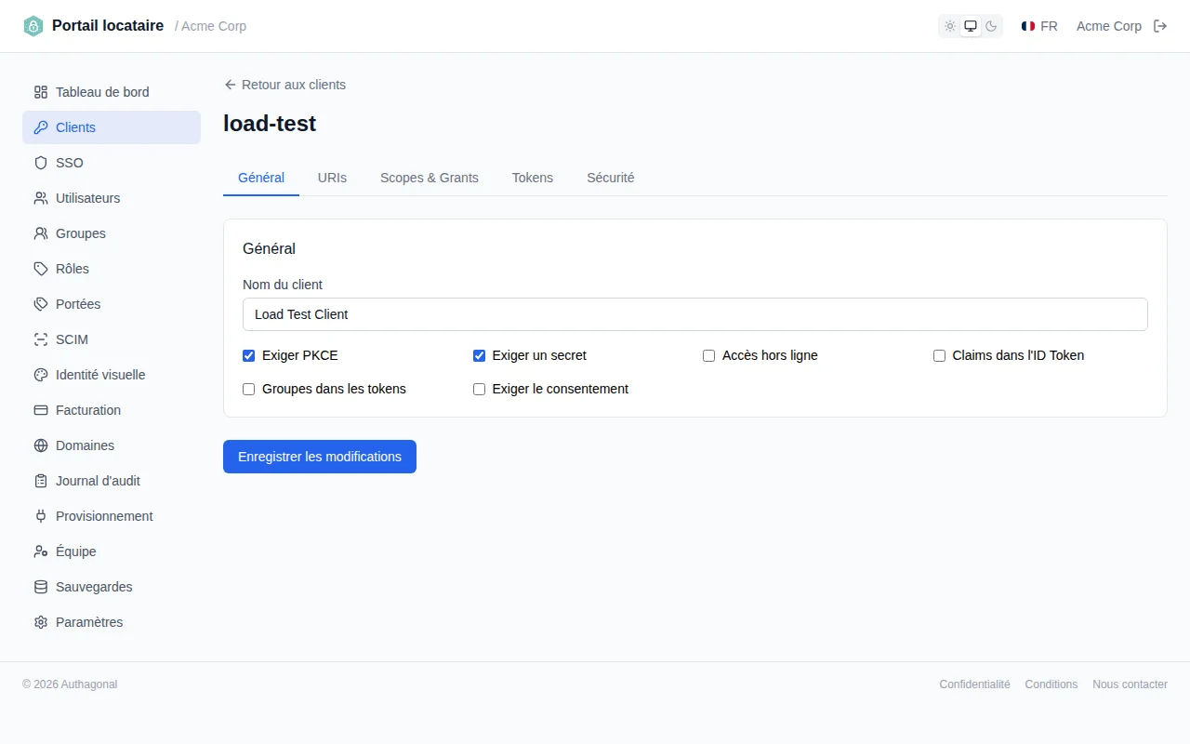Click the Groupes icon
This screenshot has width=1190, height=744.
pos(41,233)
